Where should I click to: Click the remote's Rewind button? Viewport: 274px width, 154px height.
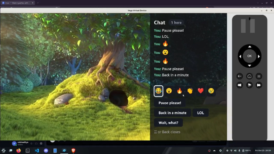(x=240, y=85)
